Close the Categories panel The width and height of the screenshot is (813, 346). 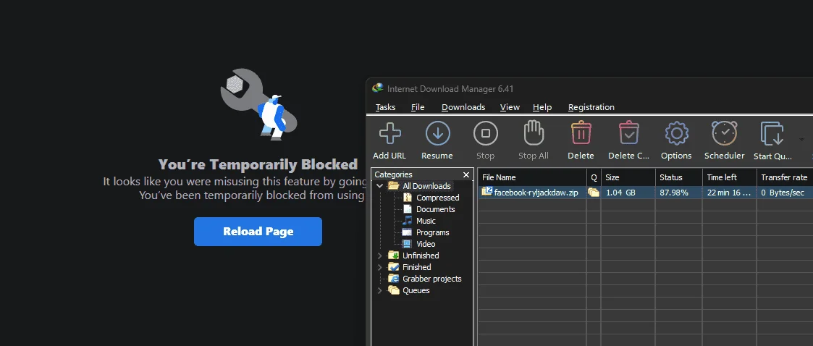[466, 175]
